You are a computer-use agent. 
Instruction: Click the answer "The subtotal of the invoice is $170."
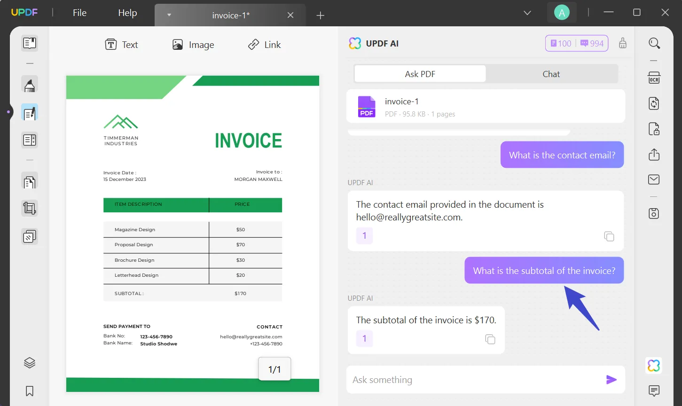pyautogui.click(x=426, y=320)
